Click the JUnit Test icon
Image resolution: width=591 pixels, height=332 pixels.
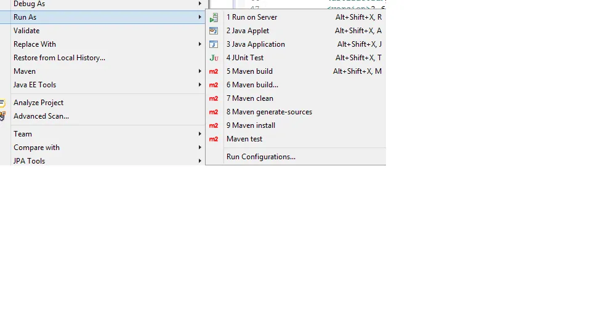click(214, 58)
